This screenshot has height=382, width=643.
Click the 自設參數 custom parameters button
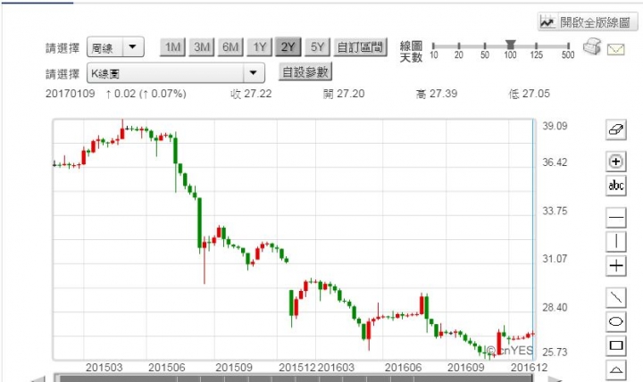305,72
